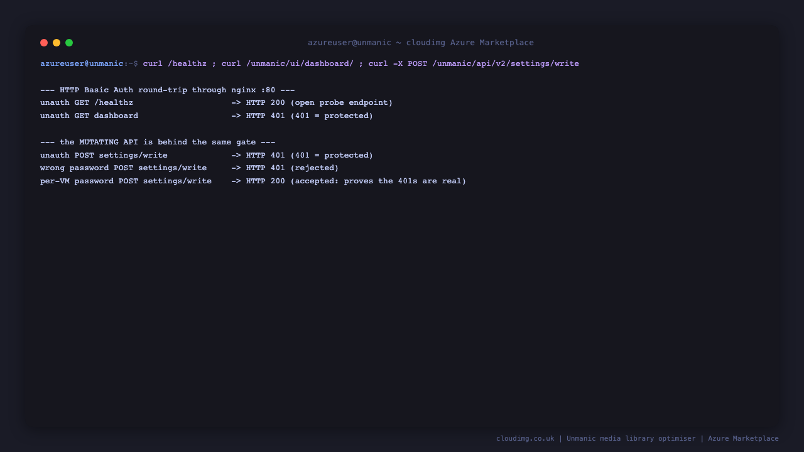Viewport: 804px width, 452px height.
Task: Click the 'per-VM password POST settings/write' line
Action: coord(126,181)
